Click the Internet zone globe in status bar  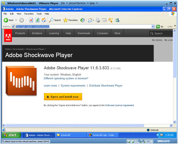[148, 130]
